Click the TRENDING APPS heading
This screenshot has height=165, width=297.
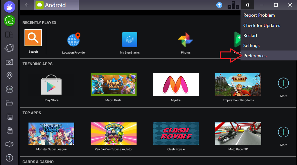37,64
